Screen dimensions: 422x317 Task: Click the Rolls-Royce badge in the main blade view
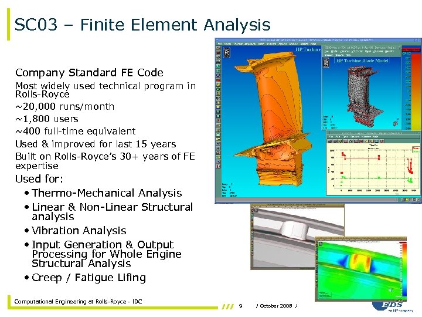coord(227,52)
